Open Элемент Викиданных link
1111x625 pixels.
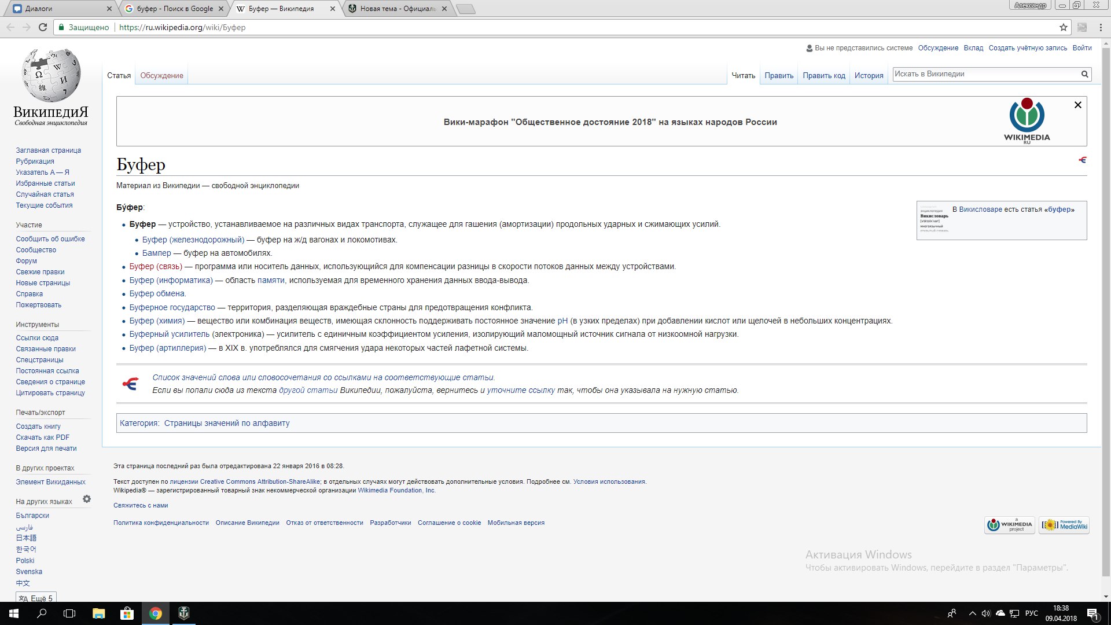tap(50, 482)
